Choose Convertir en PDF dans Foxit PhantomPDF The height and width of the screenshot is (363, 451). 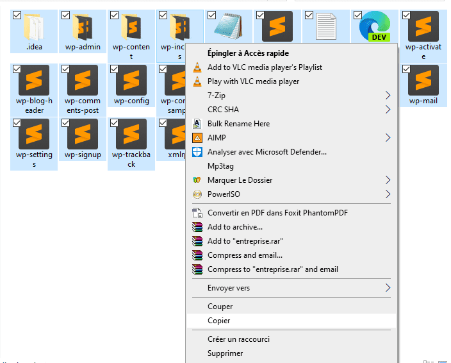click(291, 213)
